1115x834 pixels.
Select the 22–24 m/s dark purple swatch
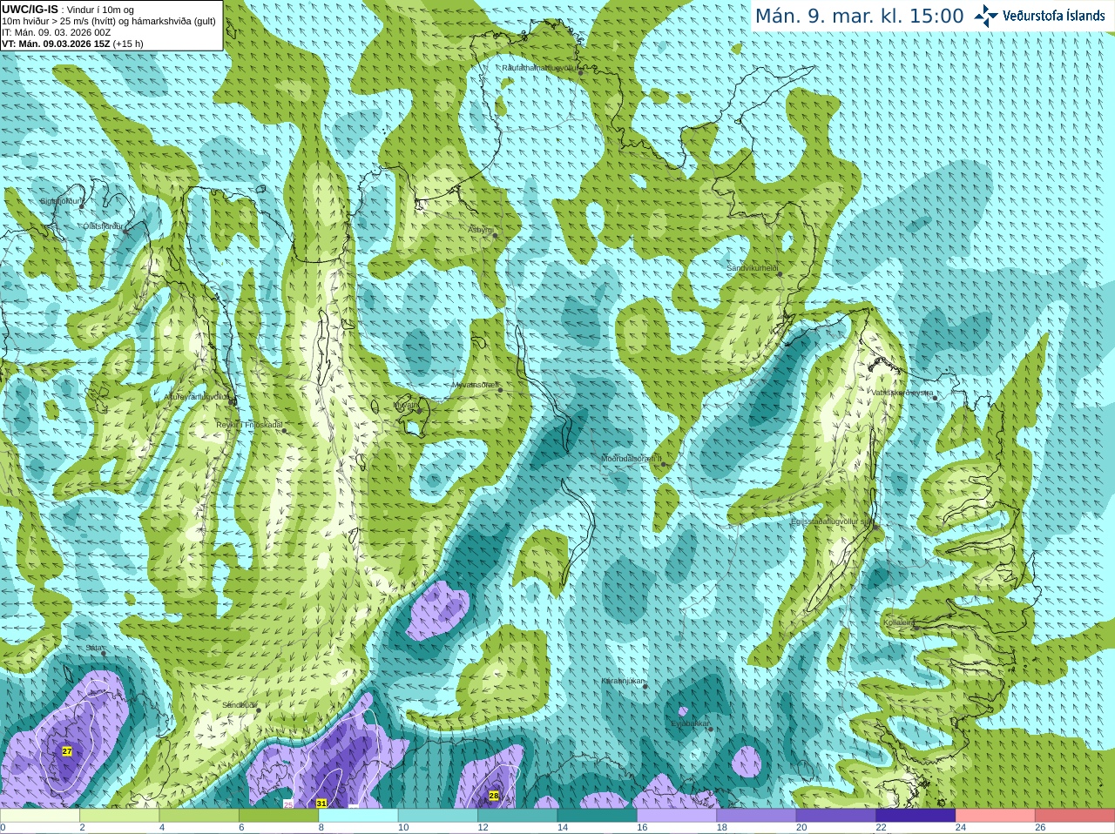[x=916, y=816]
